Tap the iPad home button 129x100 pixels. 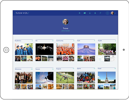pos(6,50)
